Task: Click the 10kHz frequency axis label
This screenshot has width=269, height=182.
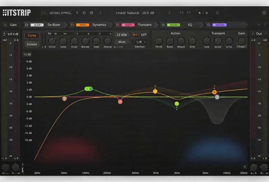Action: pos(227,173)
